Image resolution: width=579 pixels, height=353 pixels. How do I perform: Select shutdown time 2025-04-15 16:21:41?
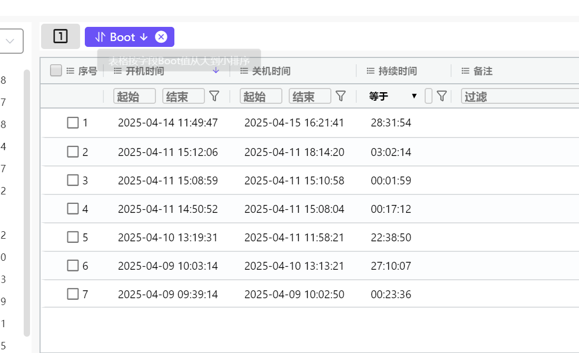[x=295, y=123]
